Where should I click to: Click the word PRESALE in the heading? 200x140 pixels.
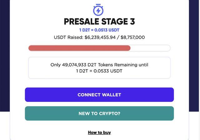click(x=81, y=22)
